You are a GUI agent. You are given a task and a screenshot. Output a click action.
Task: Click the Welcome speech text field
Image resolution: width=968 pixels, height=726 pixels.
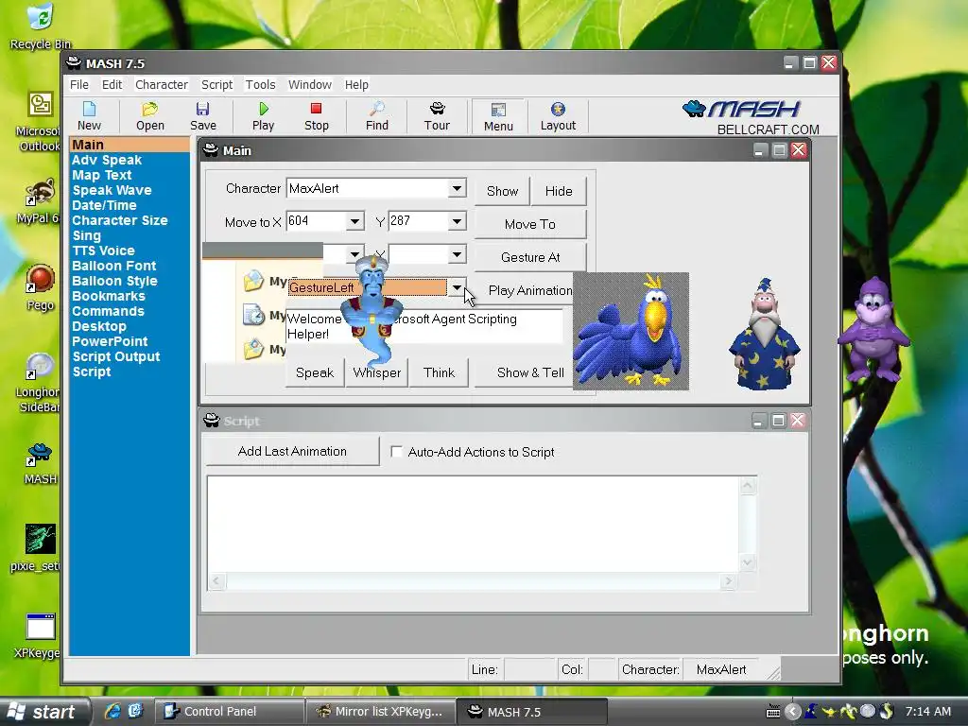pyautogui.click(x=424, y=326)
